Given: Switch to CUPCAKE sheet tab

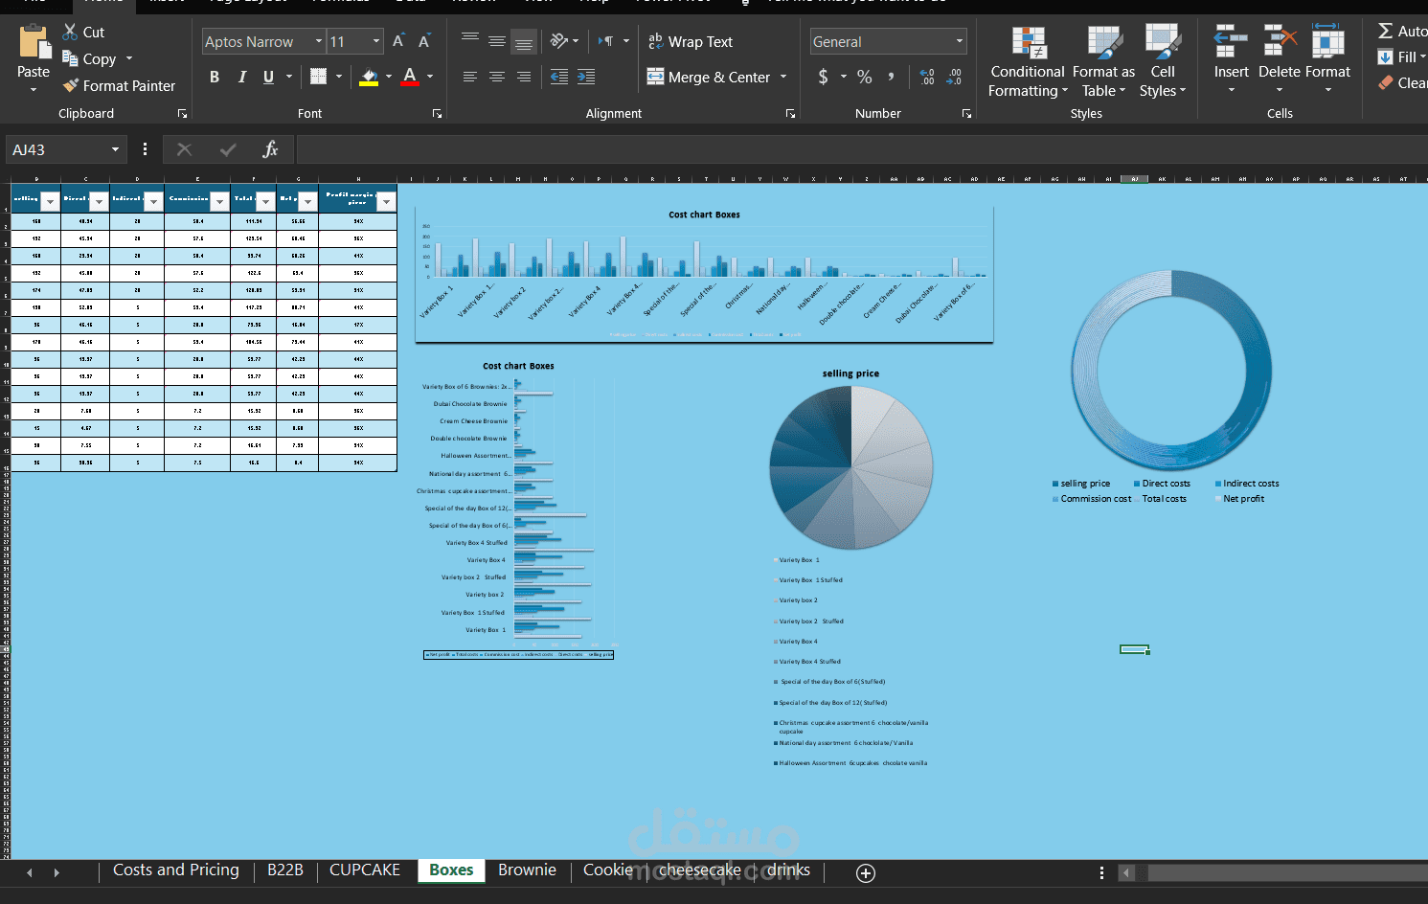Looking at the screenshot, I should (365, 870).
